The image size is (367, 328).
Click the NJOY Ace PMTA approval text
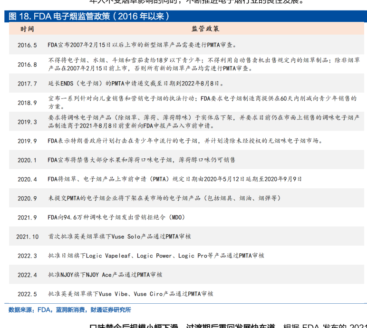pos(105,275)
